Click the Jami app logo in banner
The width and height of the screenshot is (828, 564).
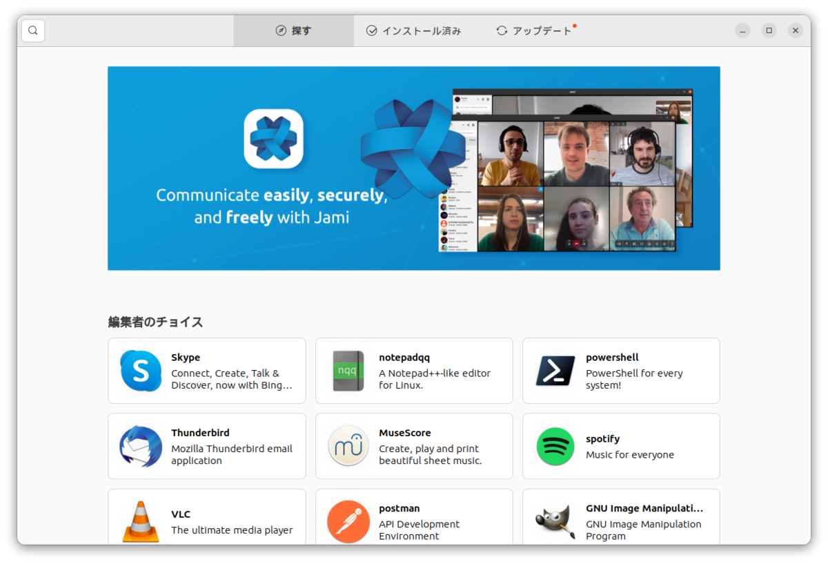273,139
